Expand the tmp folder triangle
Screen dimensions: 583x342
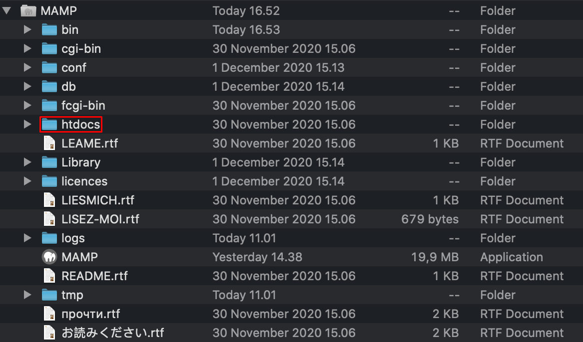[x=28, y=295]
